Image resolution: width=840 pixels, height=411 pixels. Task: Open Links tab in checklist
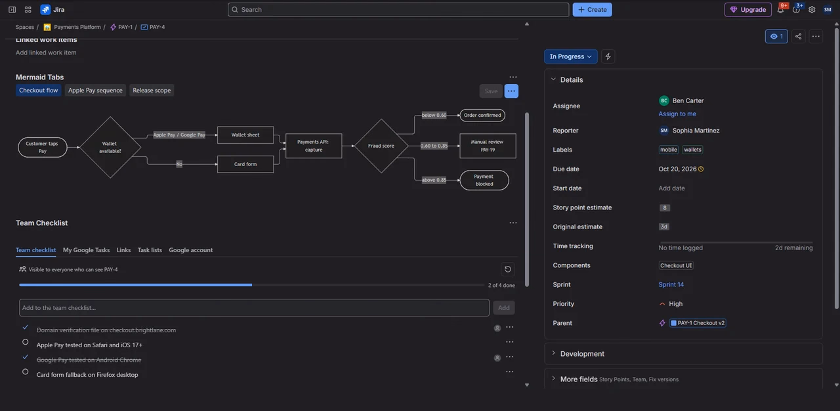tap(124, 250)
